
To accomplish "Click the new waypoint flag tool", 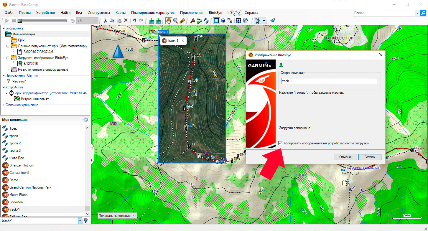I will 192,21.
